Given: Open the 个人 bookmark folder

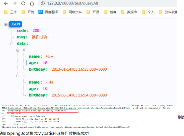Looking at the screenshot, I should (148, 12).
